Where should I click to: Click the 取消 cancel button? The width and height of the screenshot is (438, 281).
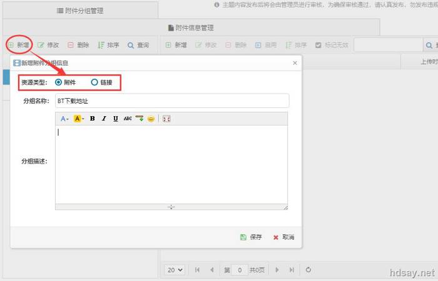(x=283, y=237)
